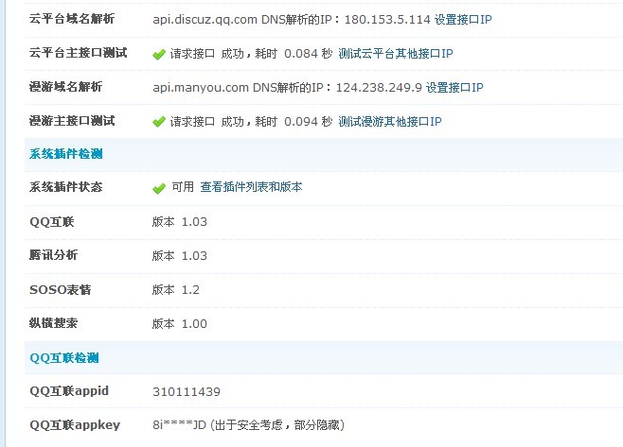Click the 可用 status text
623x447 pixels.
click(183, 187)
